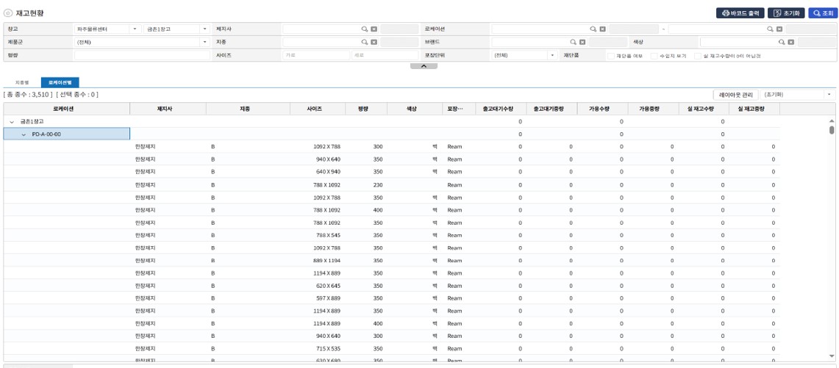Screen dimensions: 839x368
Task: Clear the 색상 field with X icon
Action: click(791, 42)
